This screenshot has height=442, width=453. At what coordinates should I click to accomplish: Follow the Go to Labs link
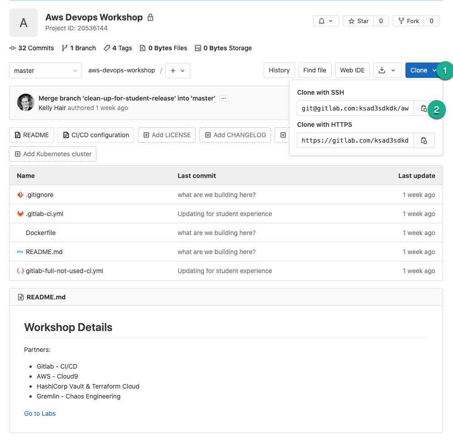(x=40, y=413)
